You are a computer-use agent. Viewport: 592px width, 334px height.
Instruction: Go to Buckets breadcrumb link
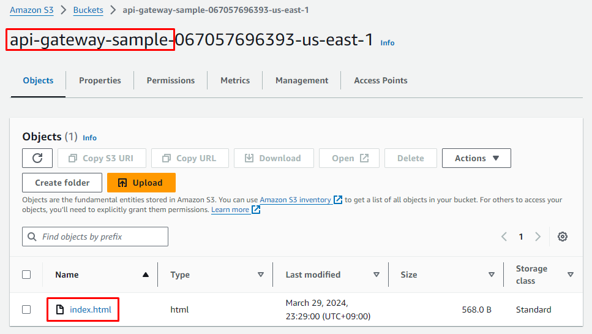pos(88,10)
